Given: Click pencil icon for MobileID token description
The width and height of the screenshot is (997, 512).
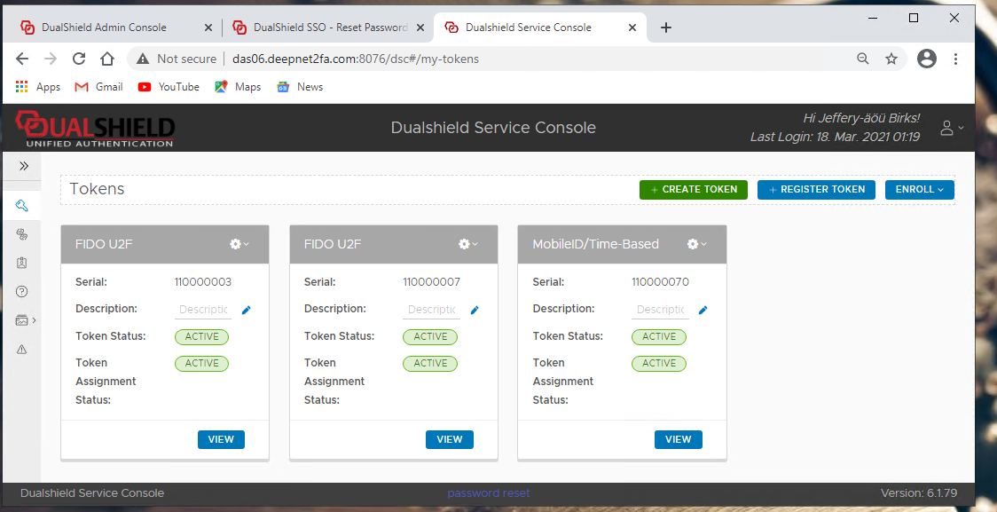Looking at the screenshot, I should [x=703, y=310].
